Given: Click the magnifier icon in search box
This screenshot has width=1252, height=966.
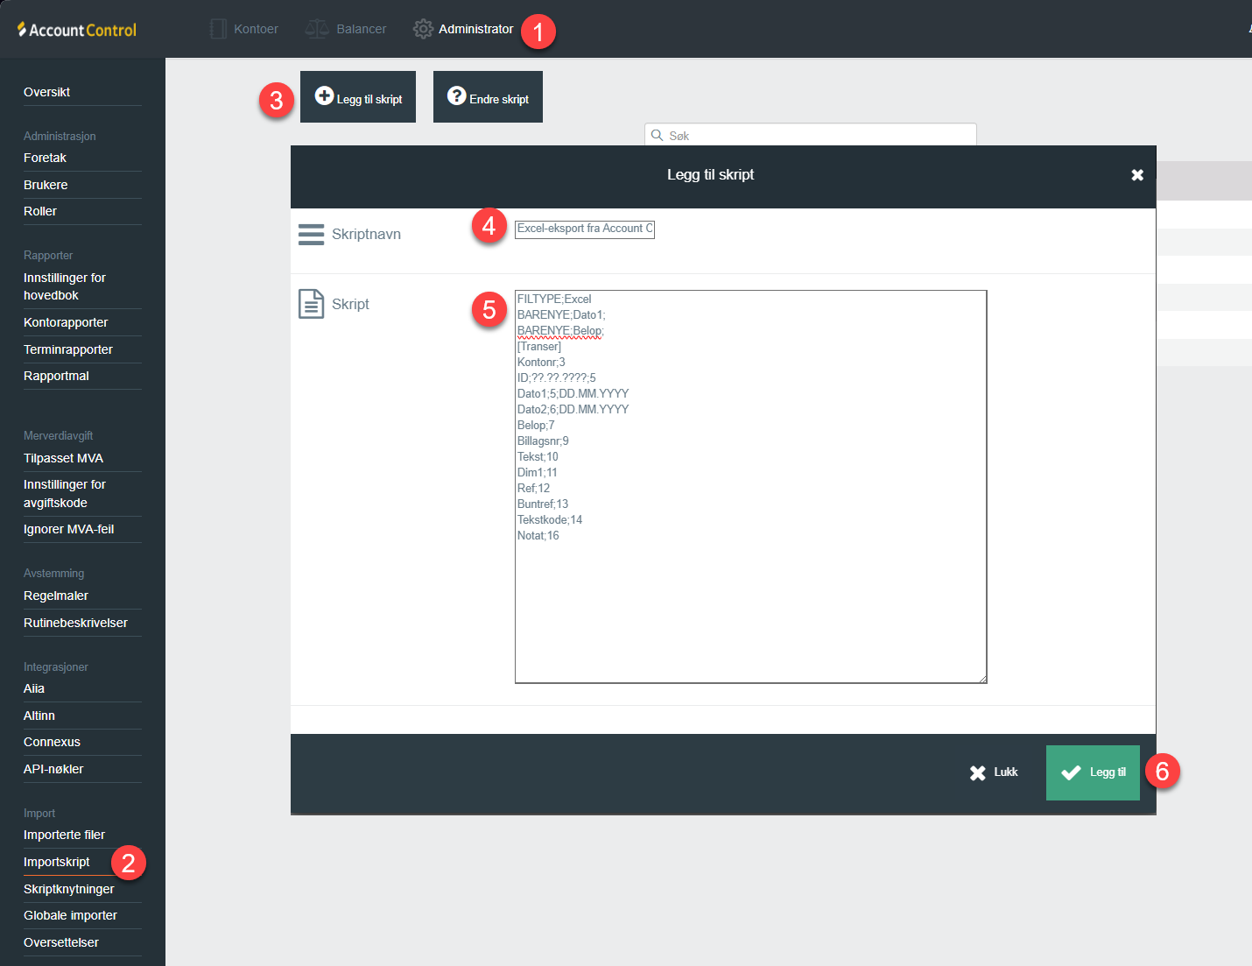Looking at the screenshot, I should click(657, 135).
